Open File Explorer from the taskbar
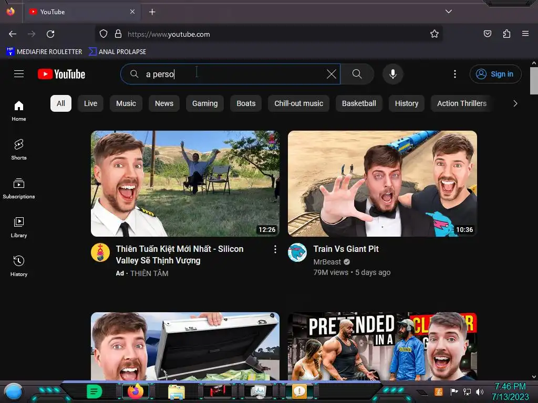Screen dimensions: 538x403 177,392
